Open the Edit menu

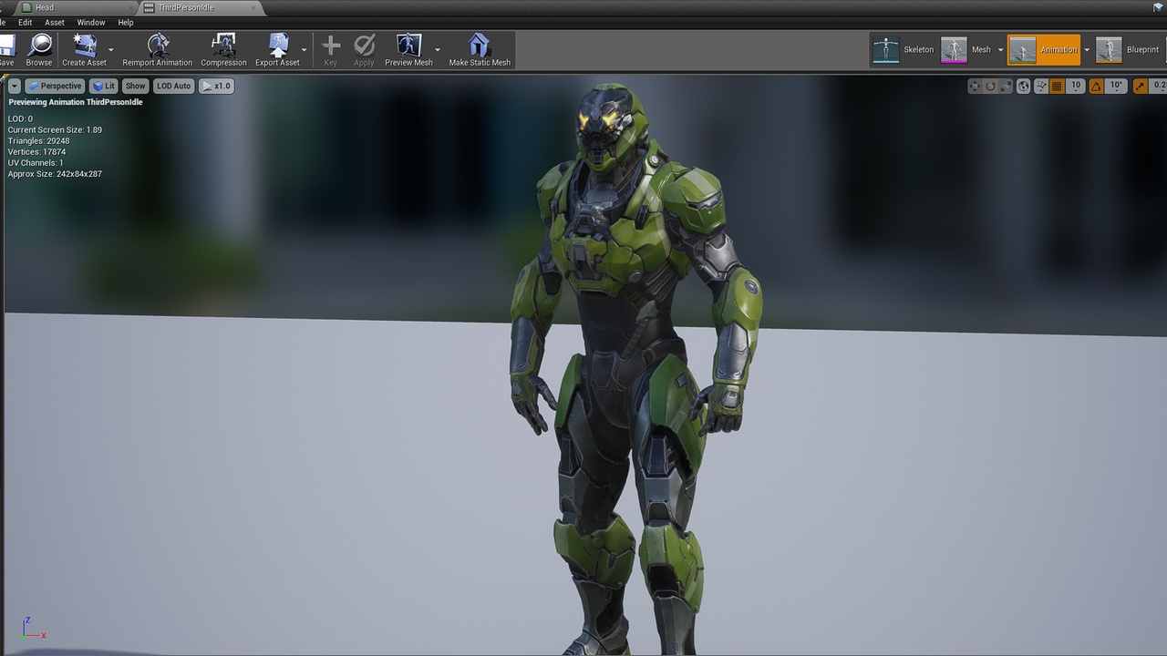pos(26,22)
